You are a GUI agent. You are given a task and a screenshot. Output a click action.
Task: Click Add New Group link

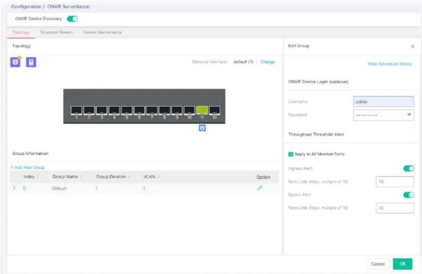tap(27, 167)
